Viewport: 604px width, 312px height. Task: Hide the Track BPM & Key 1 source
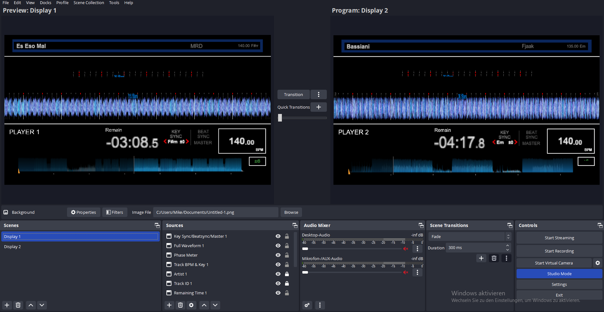[278, 264]
